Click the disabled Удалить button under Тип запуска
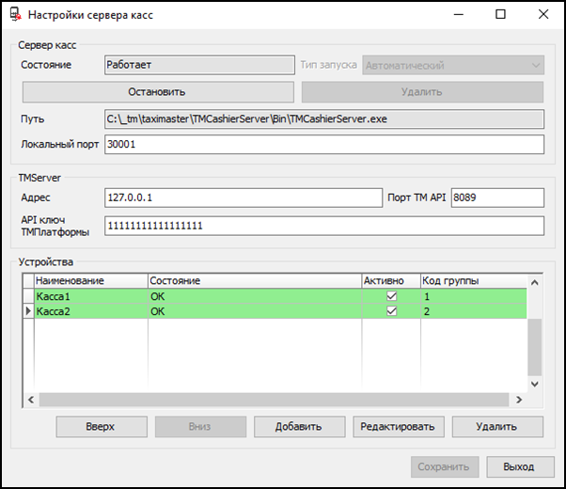The image size is (566, 489). (x=422, y=92)
